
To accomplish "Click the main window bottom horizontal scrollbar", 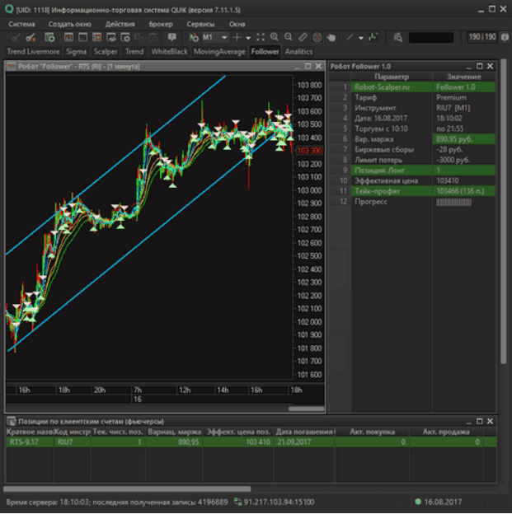I will [x=127, y=489].
